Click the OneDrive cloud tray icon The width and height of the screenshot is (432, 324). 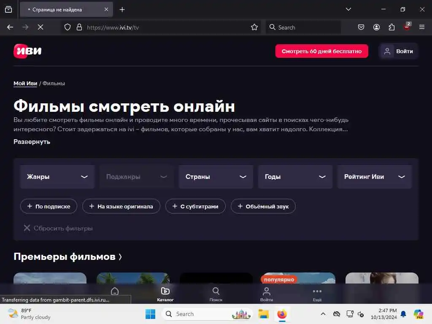click(336, 314)
